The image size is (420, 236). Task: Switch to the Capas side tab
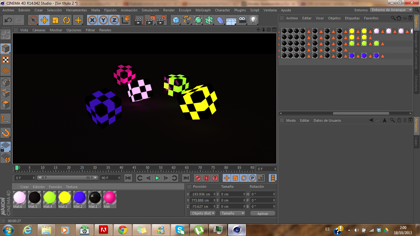coord(416,141)
